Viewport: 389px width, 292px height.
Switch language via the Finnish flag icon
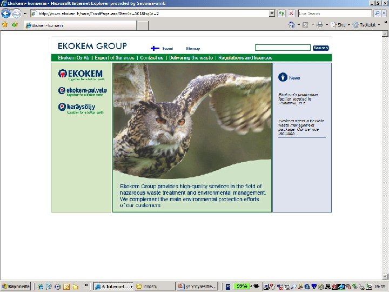155,49
